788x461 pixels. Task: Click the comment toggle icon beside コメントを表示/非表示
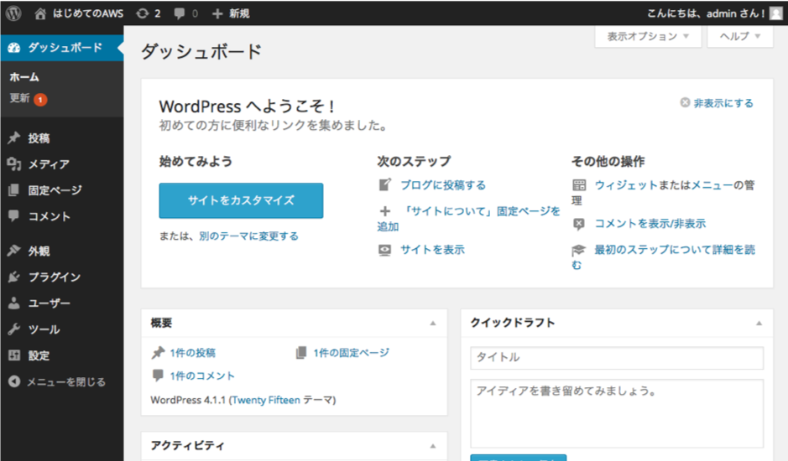[579, 224]
